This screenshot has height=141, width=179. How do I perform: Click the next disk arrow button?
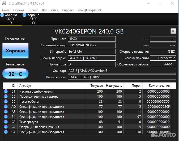point(173,31)
